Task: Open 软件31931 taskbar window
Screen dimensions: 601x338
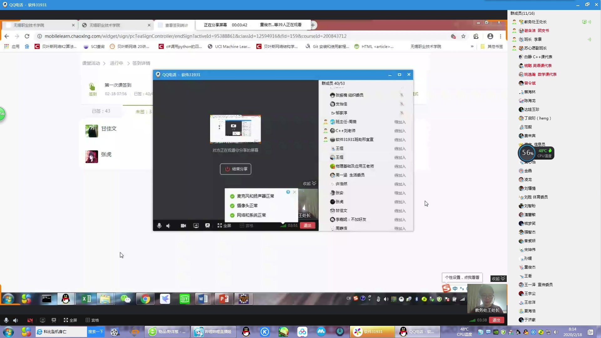Action: click(x=372, y=331)
